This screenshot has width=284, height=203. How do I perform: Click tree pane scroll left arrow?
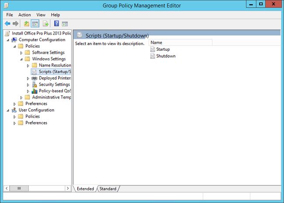coord(7,188)
